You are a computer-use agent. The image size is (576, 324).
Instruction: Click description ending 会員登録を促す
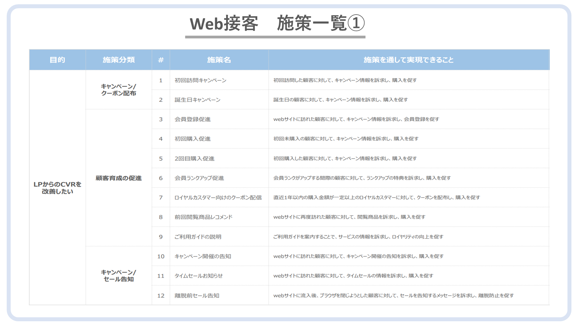click(356, 119)
